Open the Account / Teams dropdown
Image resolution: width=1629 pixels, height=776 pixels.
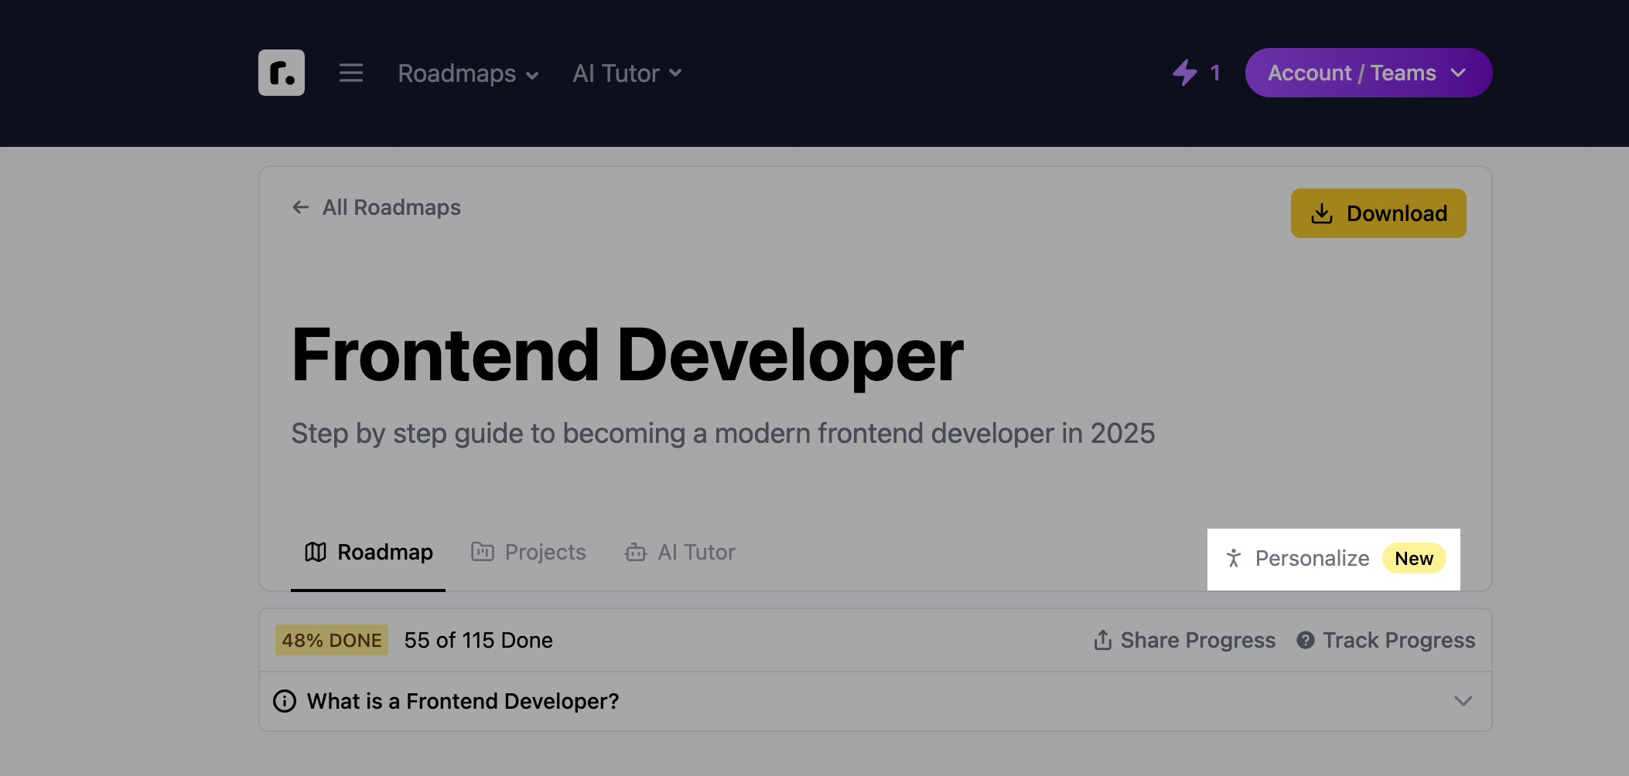pyautogui.click(x=1368, y=73)
